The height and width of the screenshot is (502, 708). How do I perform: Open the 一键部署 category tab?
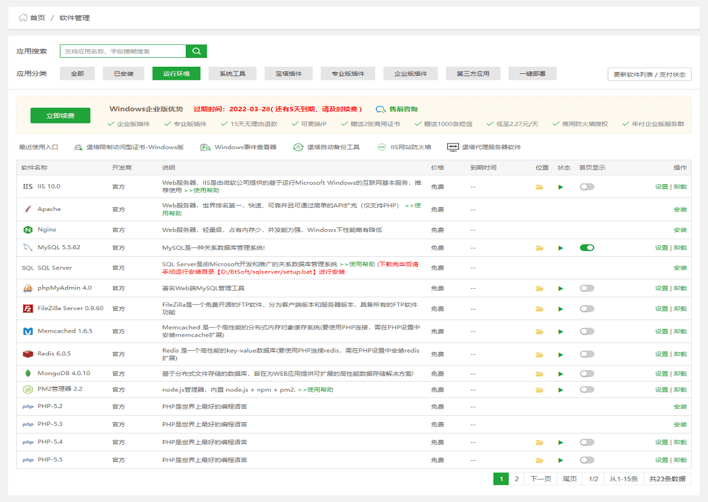[532, 74]
